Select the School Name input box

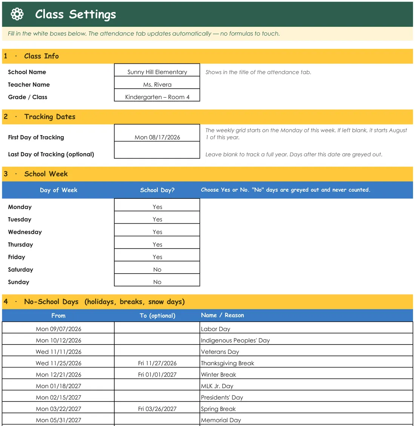pyautogui.click(x=157, y=70)
